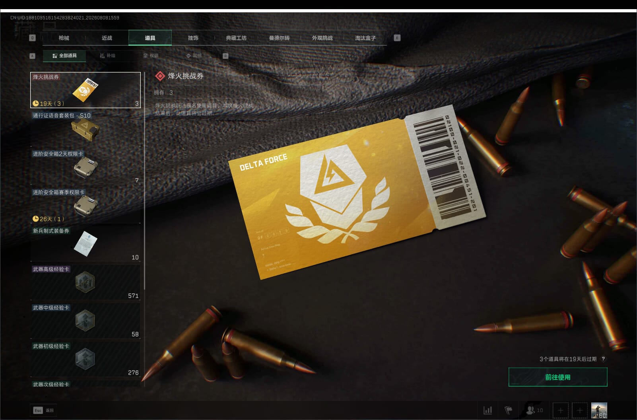
Task: Open the 曼德尔砖 tab
Action: click(x=279, y=38)
